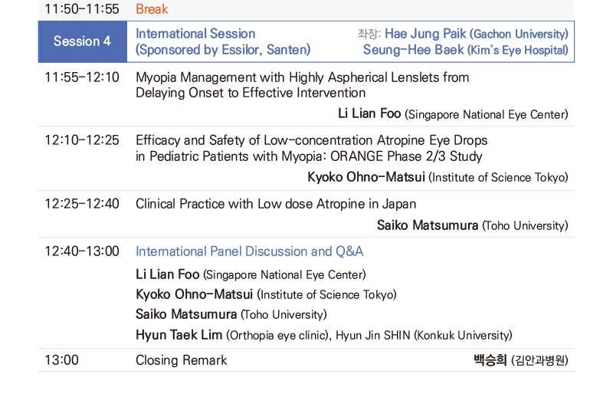This screenshot has height=404, width=613.
Task: Open the "Closing Remark" entry
Action: pos(181,360)
